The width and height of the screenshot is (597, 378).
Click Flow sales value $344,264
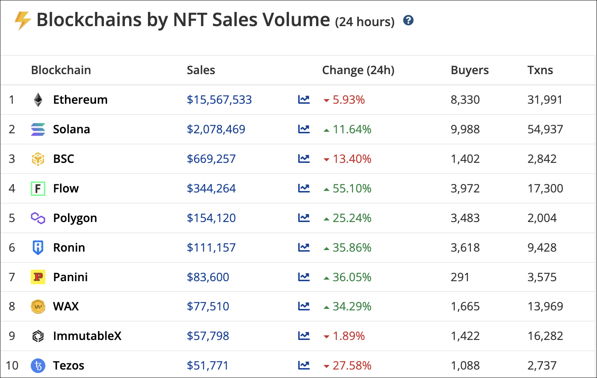coord(211,189)
